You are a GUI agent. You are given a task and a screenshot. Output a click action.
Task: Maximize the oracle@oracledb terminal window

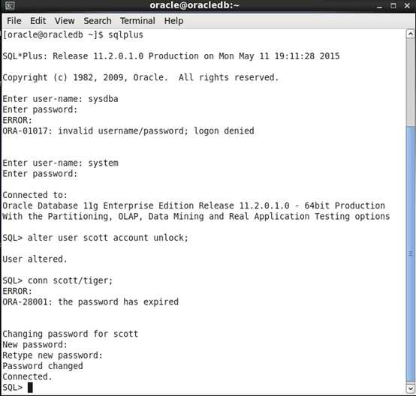tap(393, 6)
